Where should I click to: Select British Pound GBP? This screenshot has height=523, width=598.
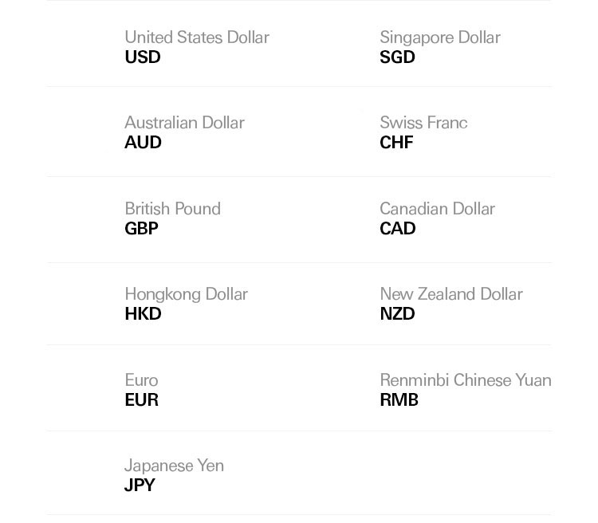tap(172, 218)
